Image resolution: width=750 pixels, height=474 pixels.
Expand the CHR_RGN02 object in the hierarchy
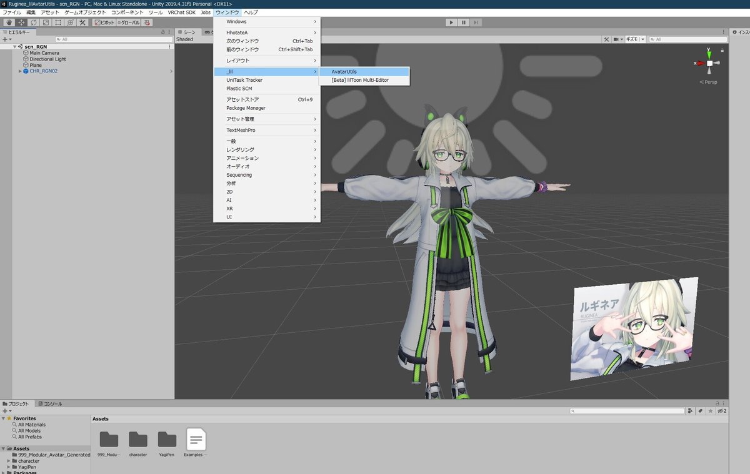click(x=20, y=71)
